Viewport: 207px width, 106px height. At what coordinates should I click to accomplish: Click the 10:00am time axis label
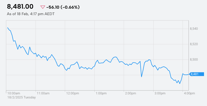(x=14, y=93)
